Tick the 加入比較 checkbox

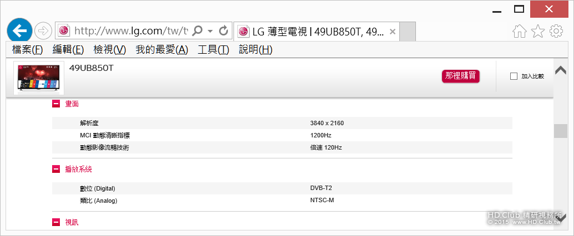pyautogui.click(x=514, y=76)
